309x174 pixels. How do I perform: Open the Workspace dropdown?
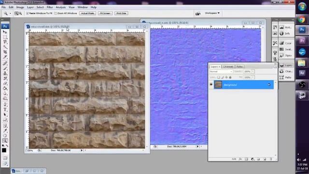point(212,13)
